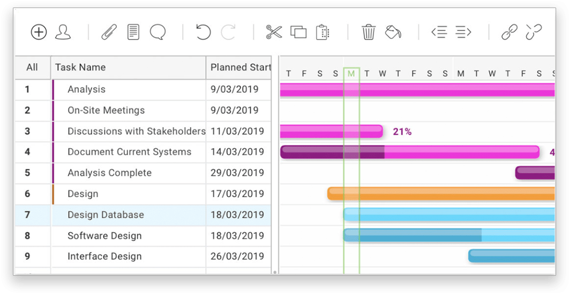Viewport: 569px width, 294px height.
Task: Click the outdent task icon
Action: pyautogui.click(x=439, y=32)
